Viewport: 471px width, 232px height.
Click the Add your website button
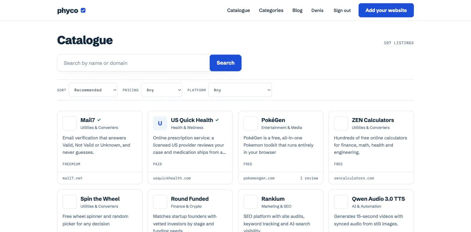(x=386, y=10)
